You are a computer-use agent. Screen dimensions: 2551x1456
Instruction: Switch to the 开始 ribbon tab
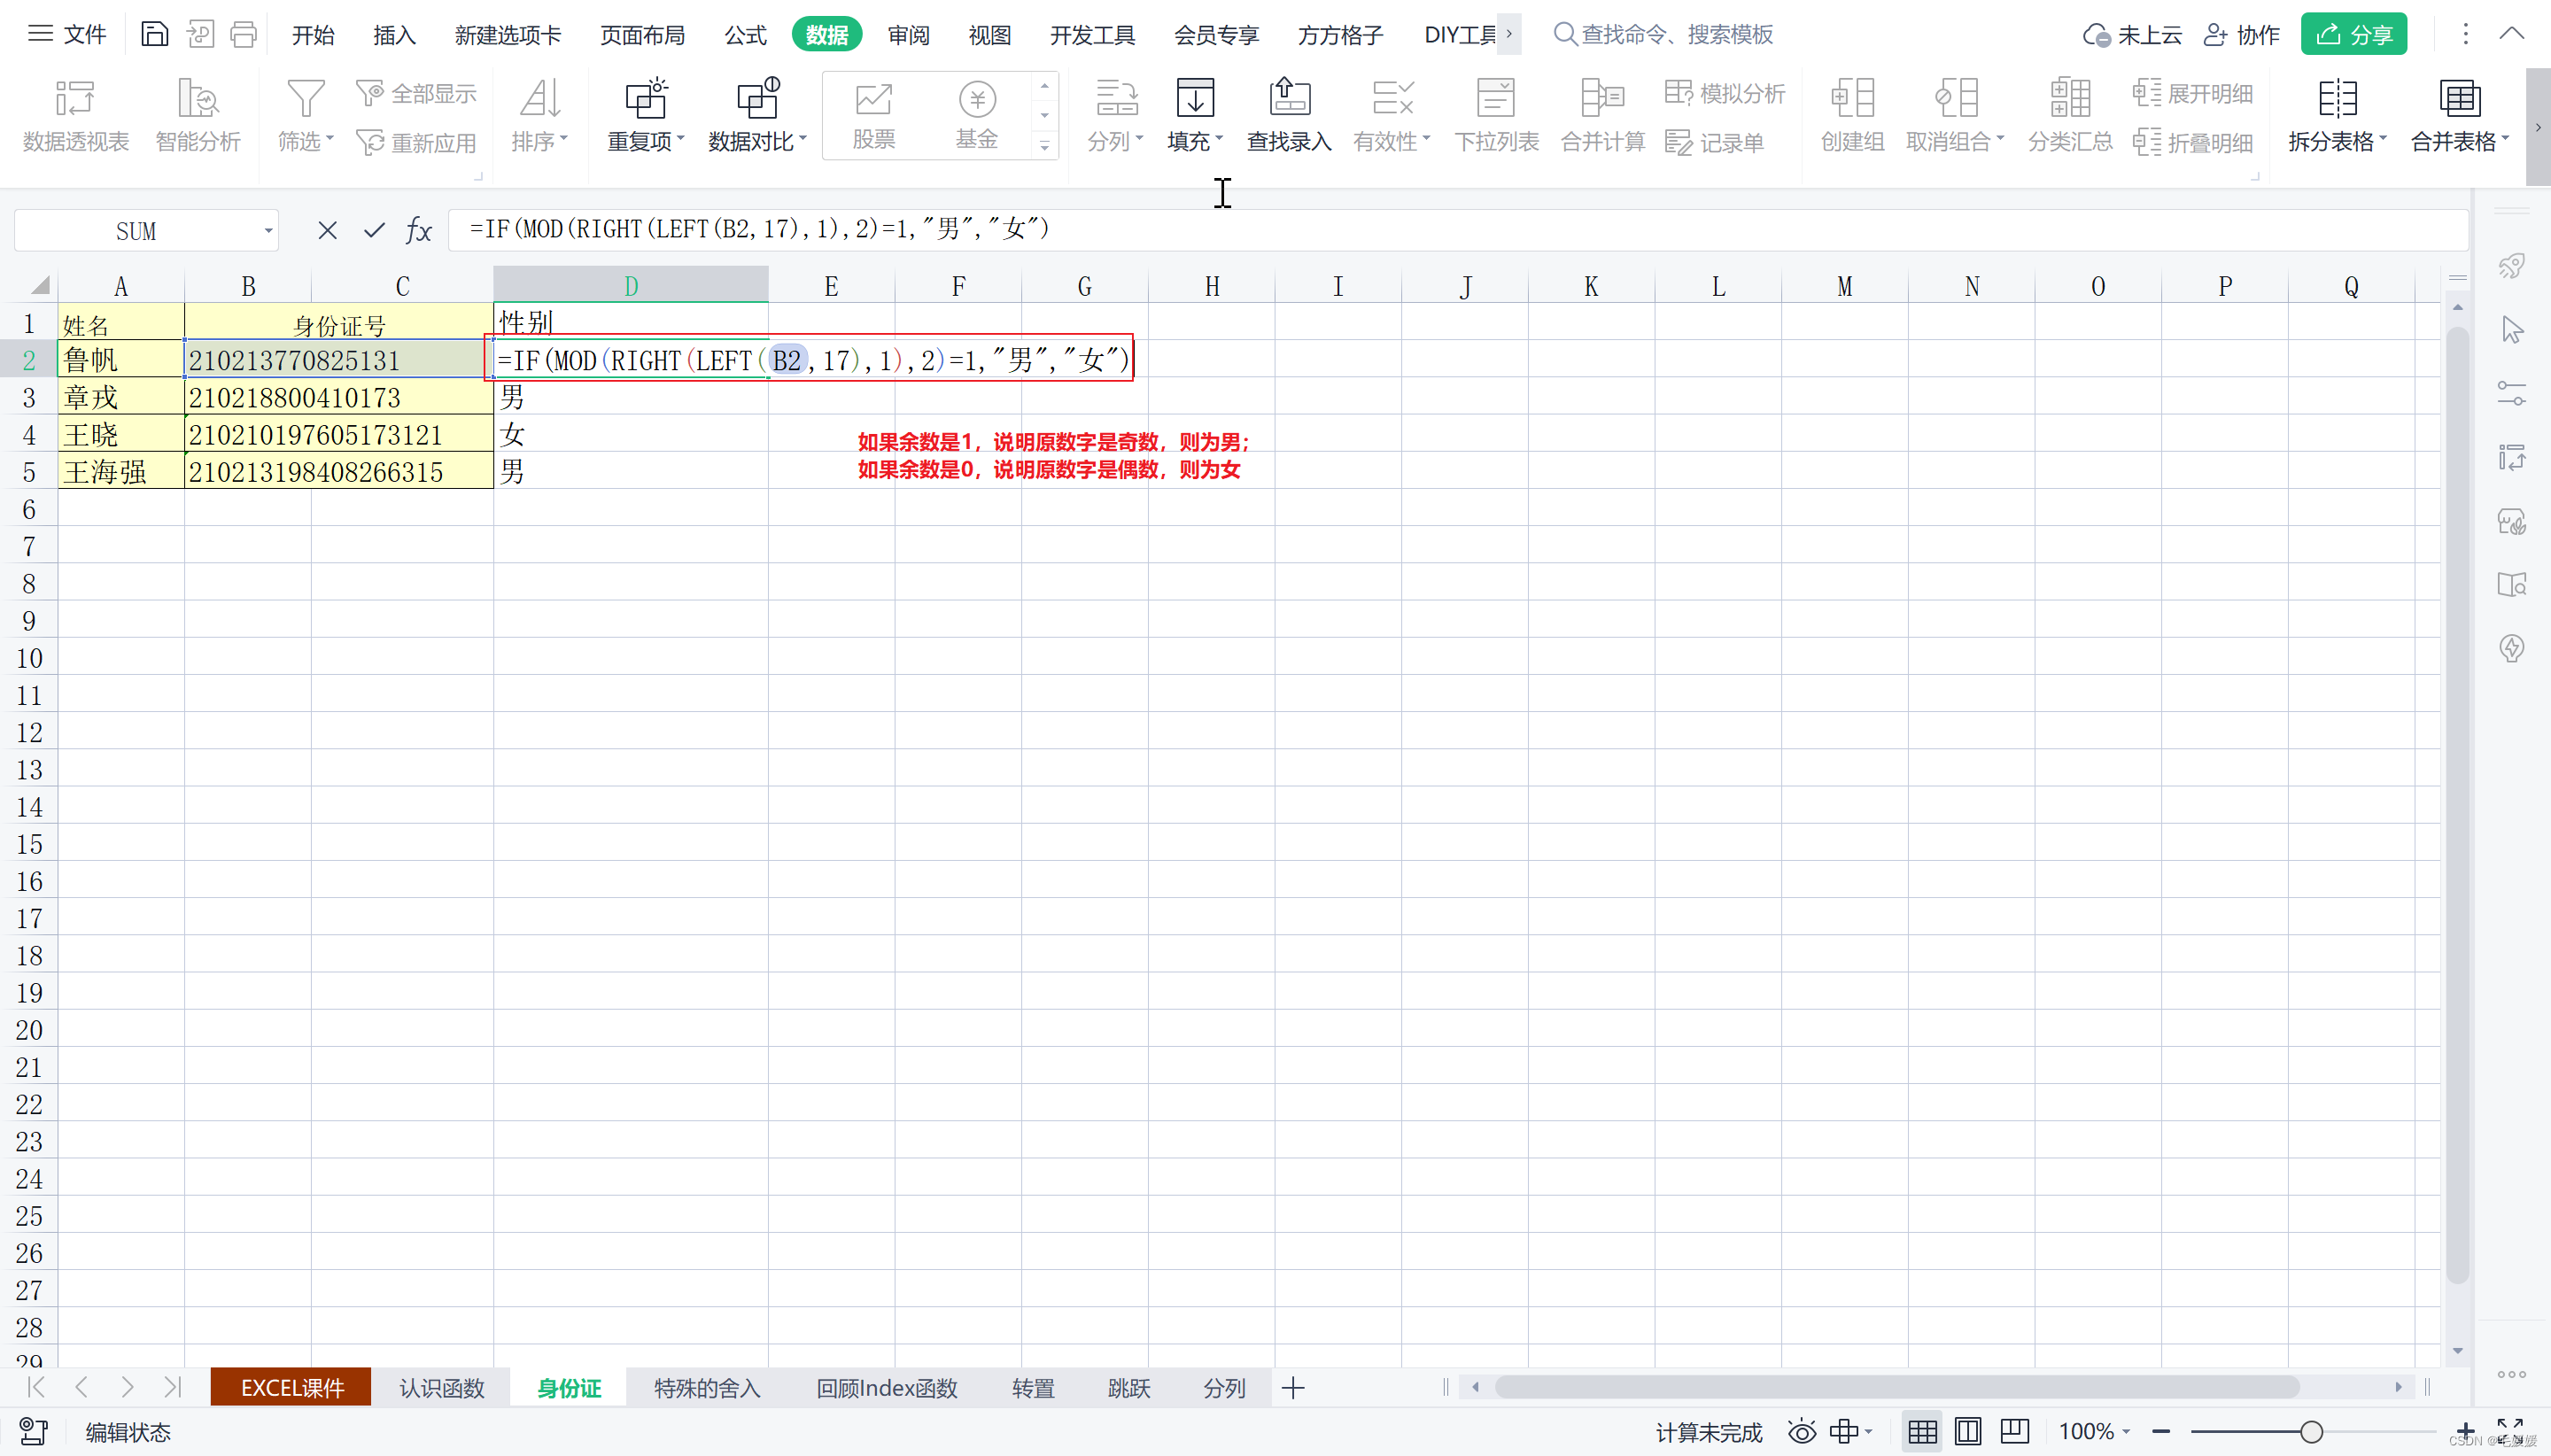click(313, 35)
